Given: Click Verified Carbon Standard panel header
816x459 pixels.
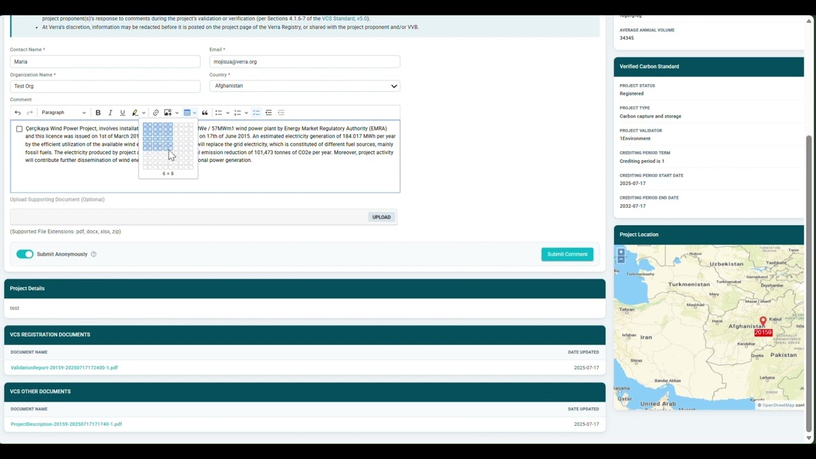Looking at the screenshot, I should 709,66.
